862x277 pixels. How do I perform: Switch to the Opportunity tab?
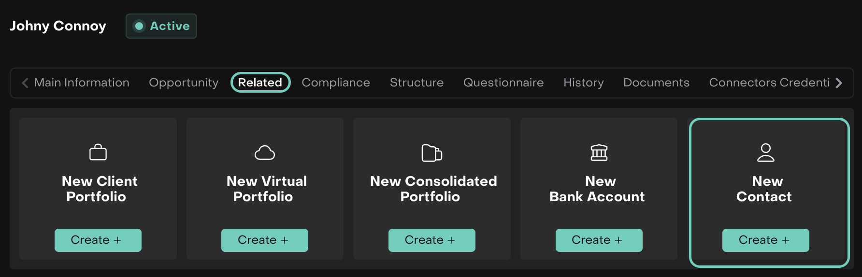click(x=184, y=83)
